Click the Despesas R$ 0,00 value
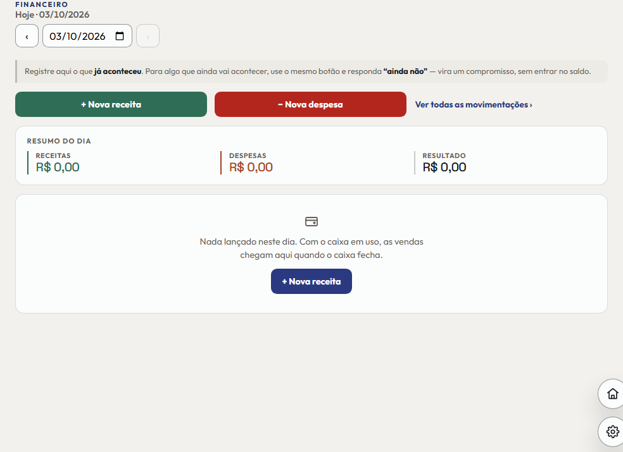This screenshot has width=623, height=452. [x=251, y=167]
